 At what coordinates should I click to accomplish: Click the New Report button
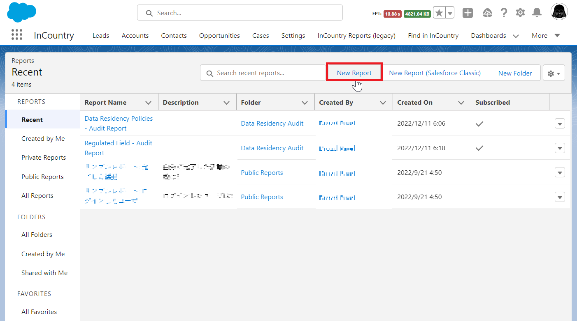(354, 73)
